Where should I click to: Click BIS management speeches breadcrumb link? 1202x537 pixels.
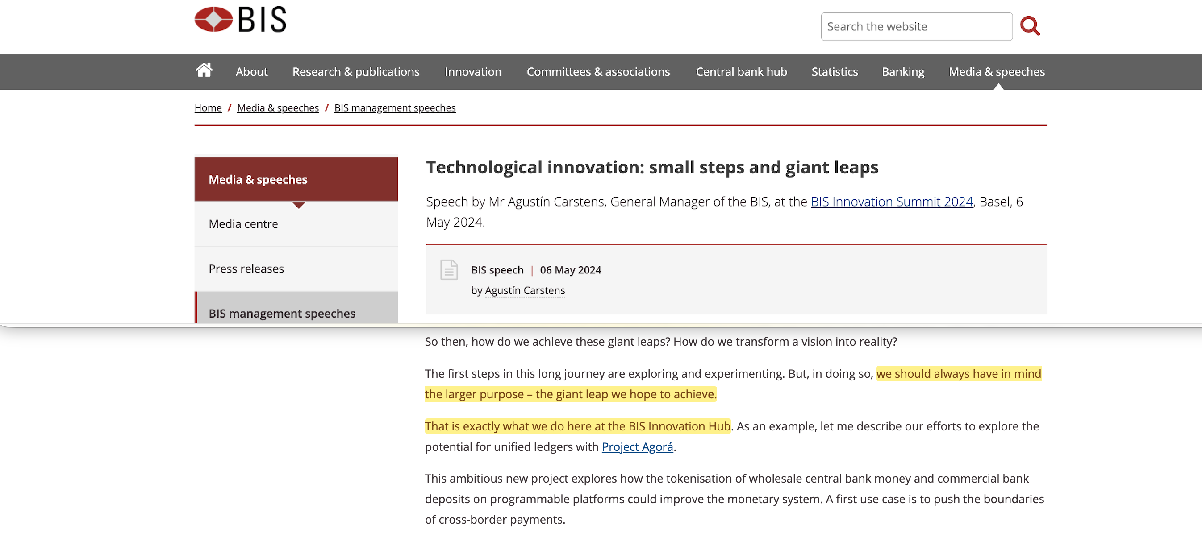point(394,107)
